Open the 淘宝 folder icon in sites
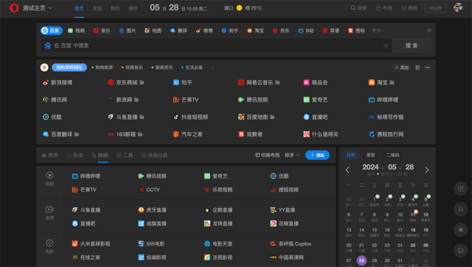Image resolution: width=472 pixels, height=267 pixels. pos(392,83)
